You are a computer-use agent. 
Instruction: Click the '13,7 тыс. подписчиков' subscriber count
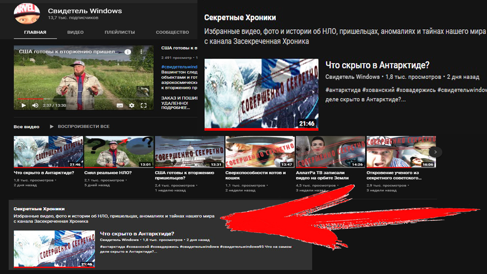tap(73, 18)
